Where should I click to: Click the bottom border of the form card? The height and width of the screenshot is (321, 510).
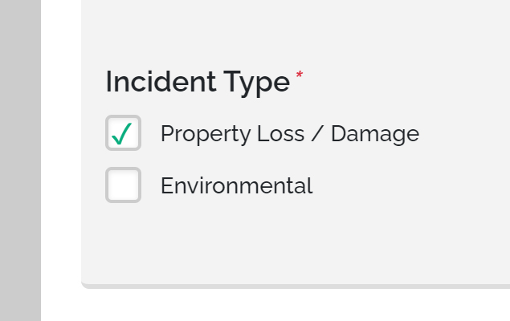coord(296,286)
